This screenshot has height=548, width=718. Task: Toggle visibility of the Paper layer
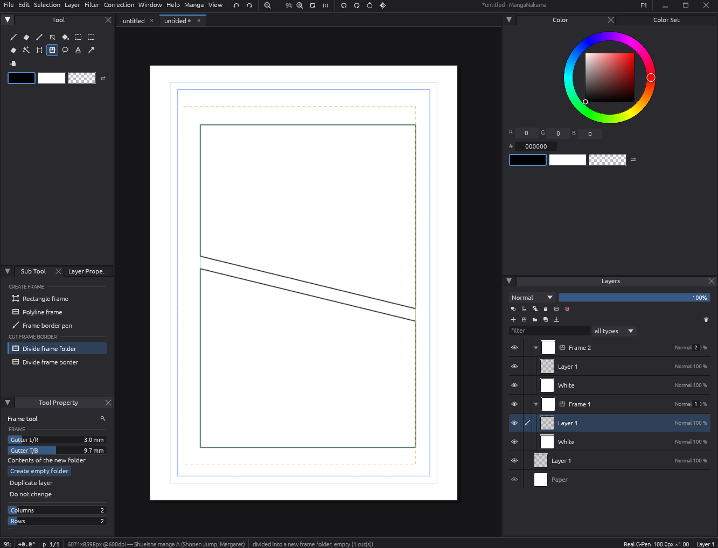(x=514, y=480)
